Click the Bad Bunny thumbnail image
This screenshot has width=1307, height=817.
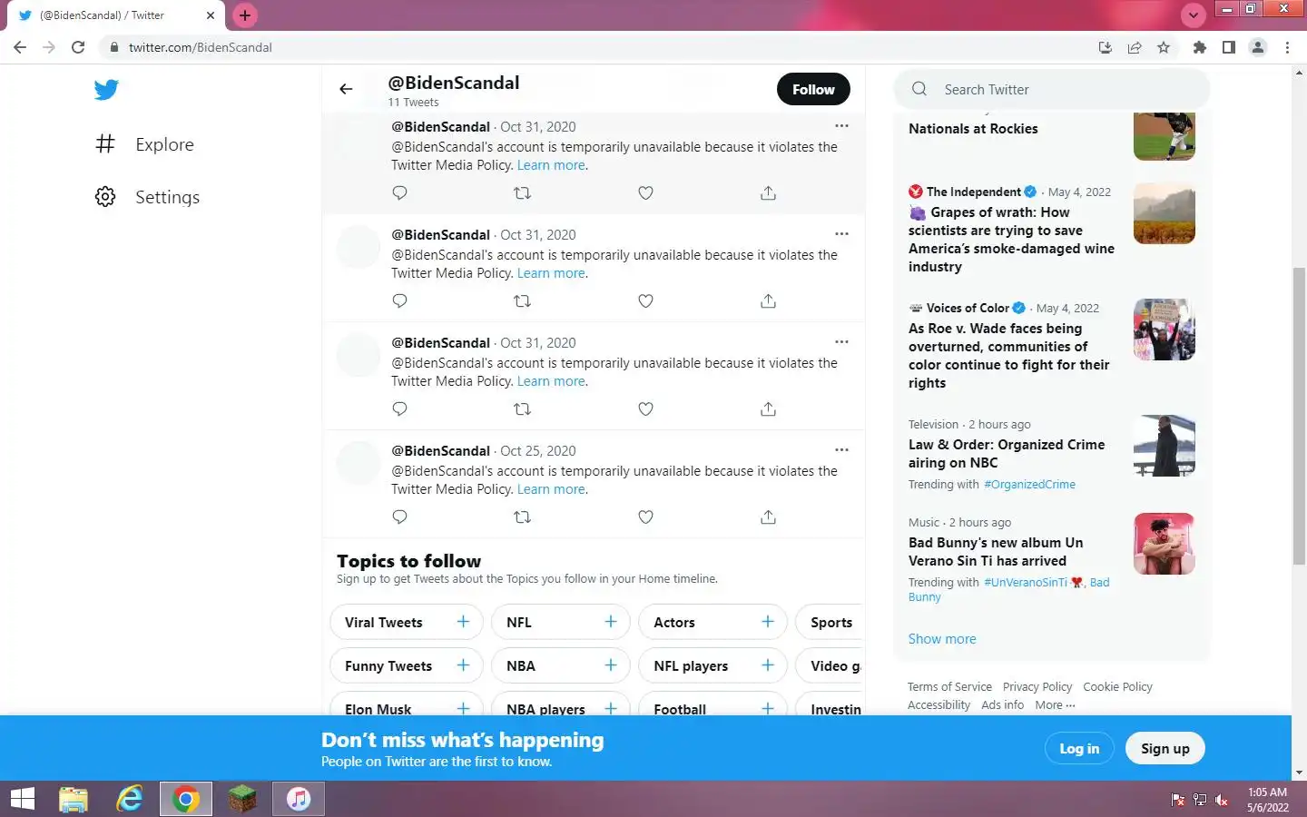click(1165, 544)
